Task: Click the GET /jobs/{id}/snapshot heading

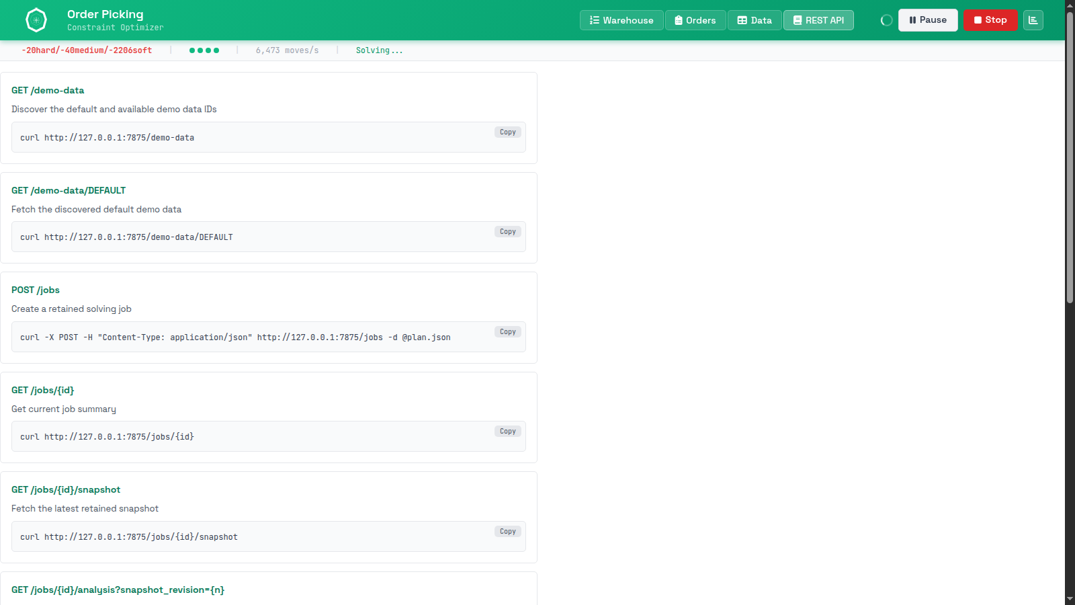Action: (x=66, y=489)
